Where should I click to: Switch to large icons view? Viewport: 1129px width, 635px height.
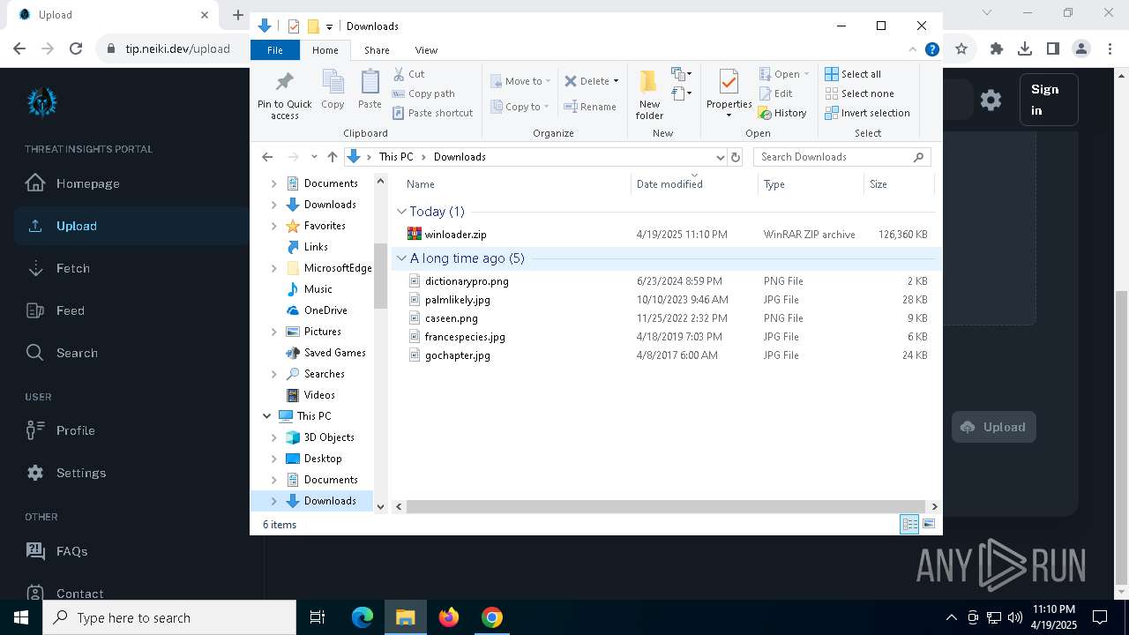pyautogui.click(x=929, y=524)
